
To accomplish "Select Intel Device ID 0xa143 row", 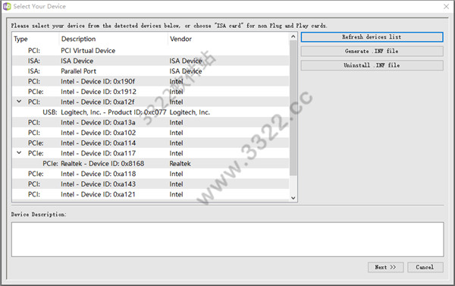I will click(151, 184).
